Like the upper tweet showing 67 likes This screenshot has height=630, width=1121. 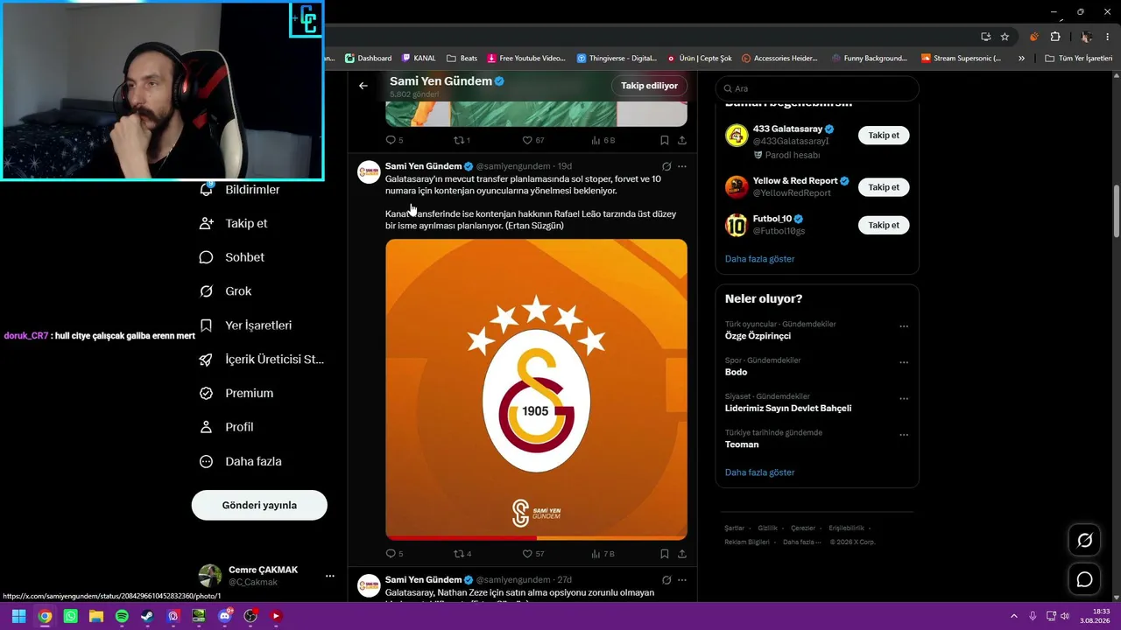coord(527,140)
